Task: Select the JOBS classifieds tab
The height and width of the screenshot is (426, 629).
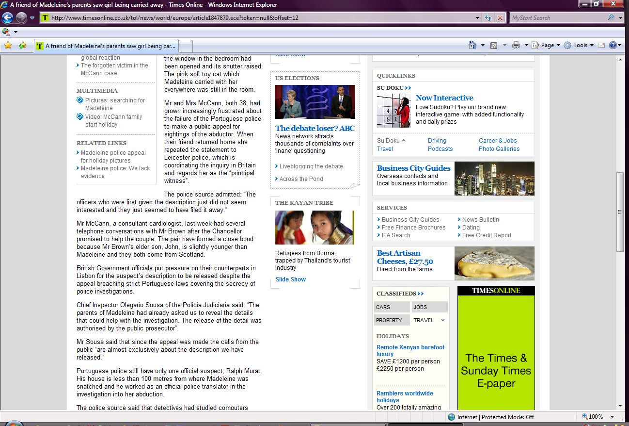Action: pos(429,307)
